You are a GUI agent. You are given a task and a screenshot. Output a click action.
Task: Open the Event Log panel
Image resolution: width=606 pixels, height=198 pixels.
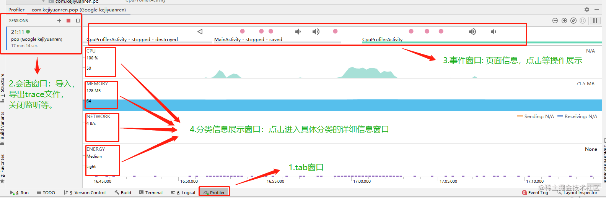[x=535, y=193]
